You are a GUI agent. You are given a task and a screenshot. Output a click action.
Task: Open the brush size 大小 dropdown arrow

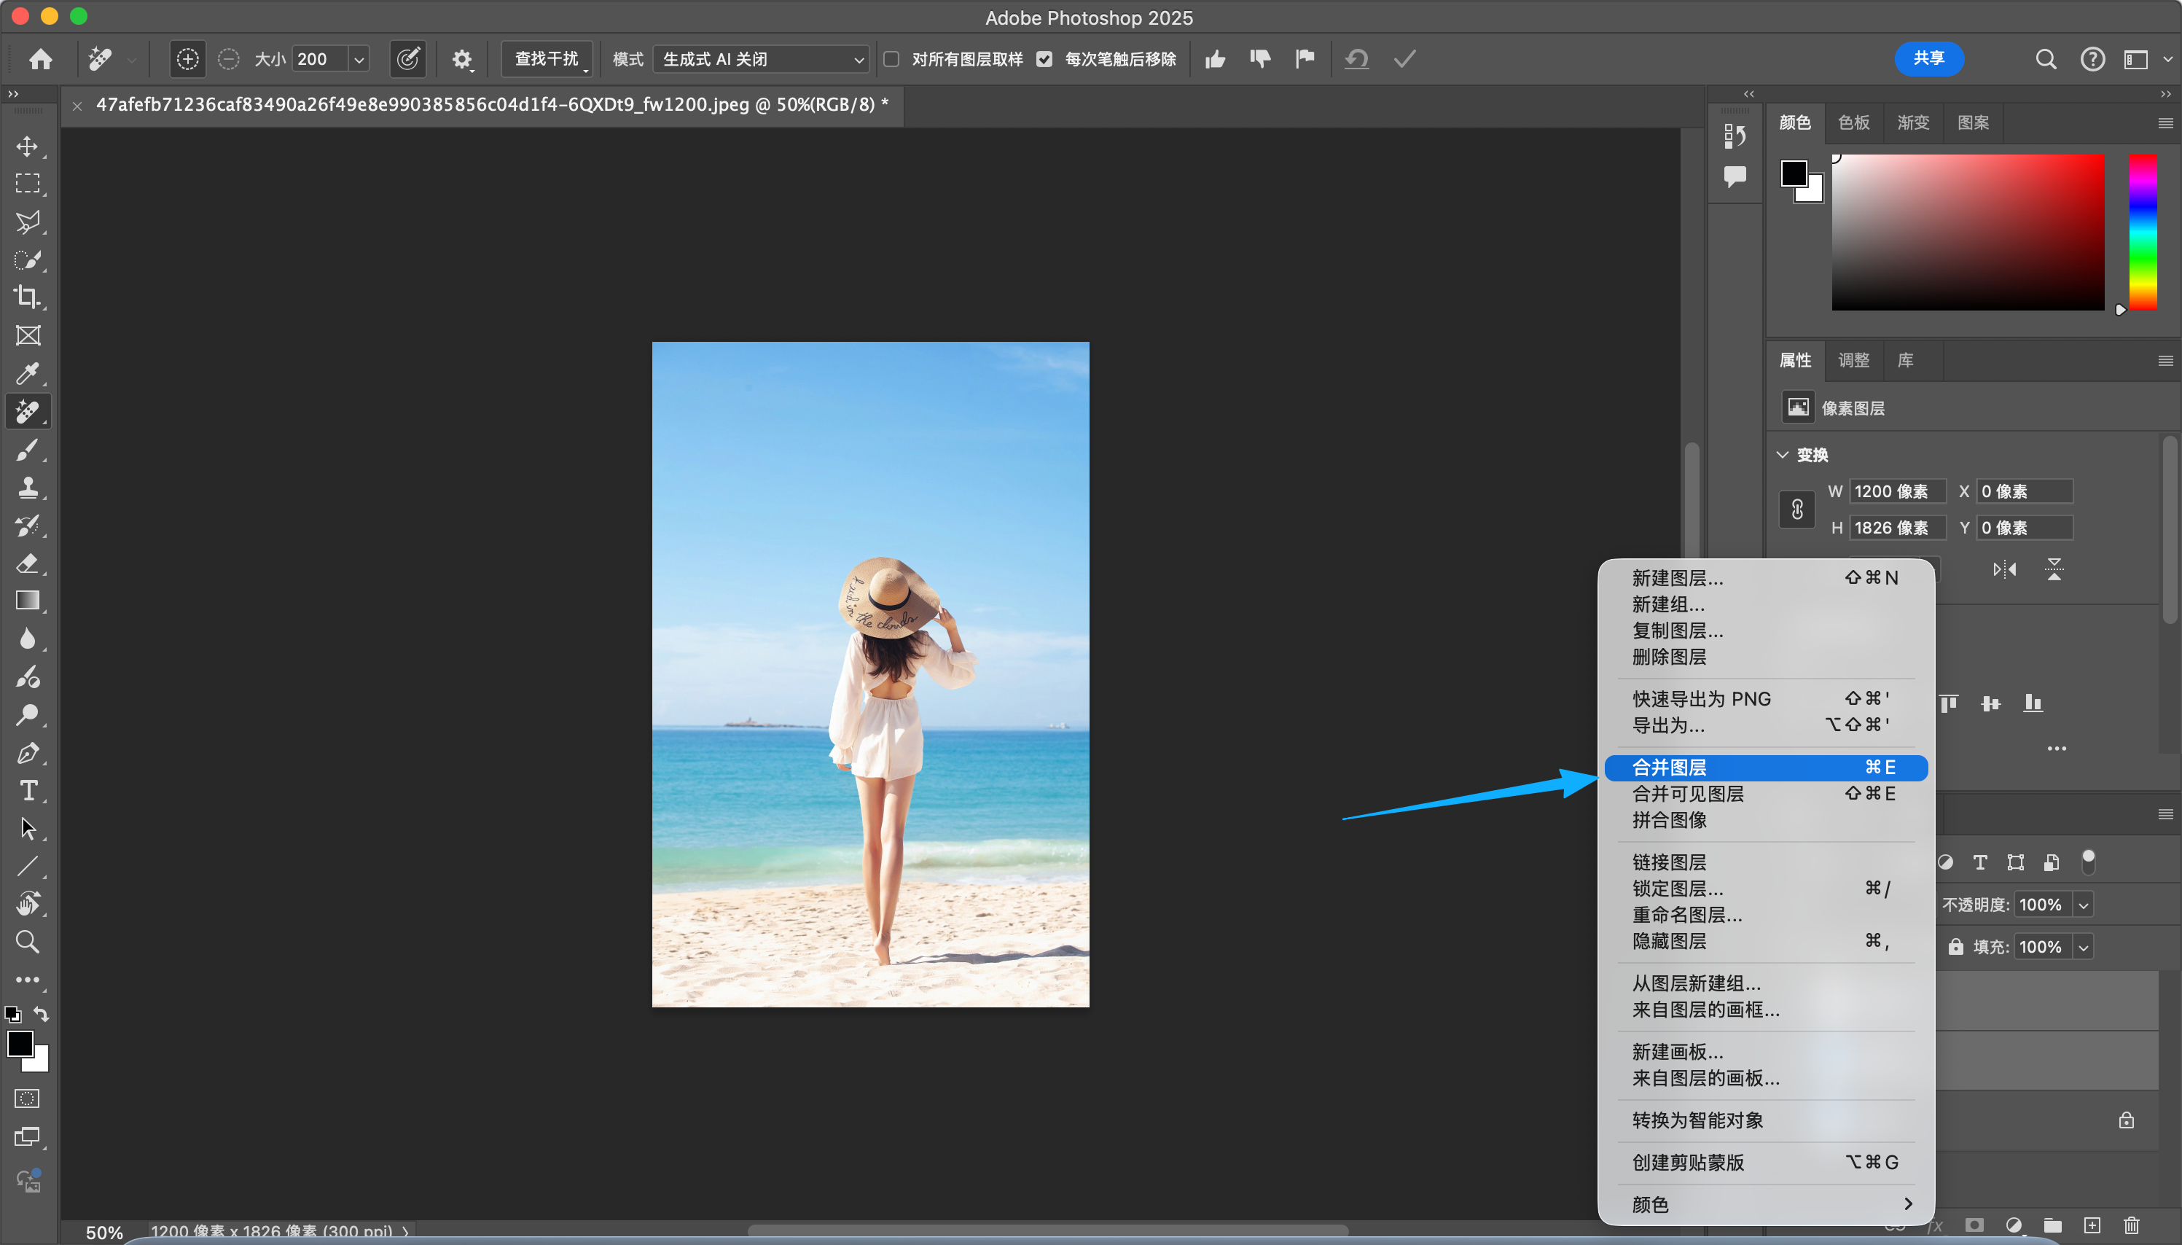360,59
